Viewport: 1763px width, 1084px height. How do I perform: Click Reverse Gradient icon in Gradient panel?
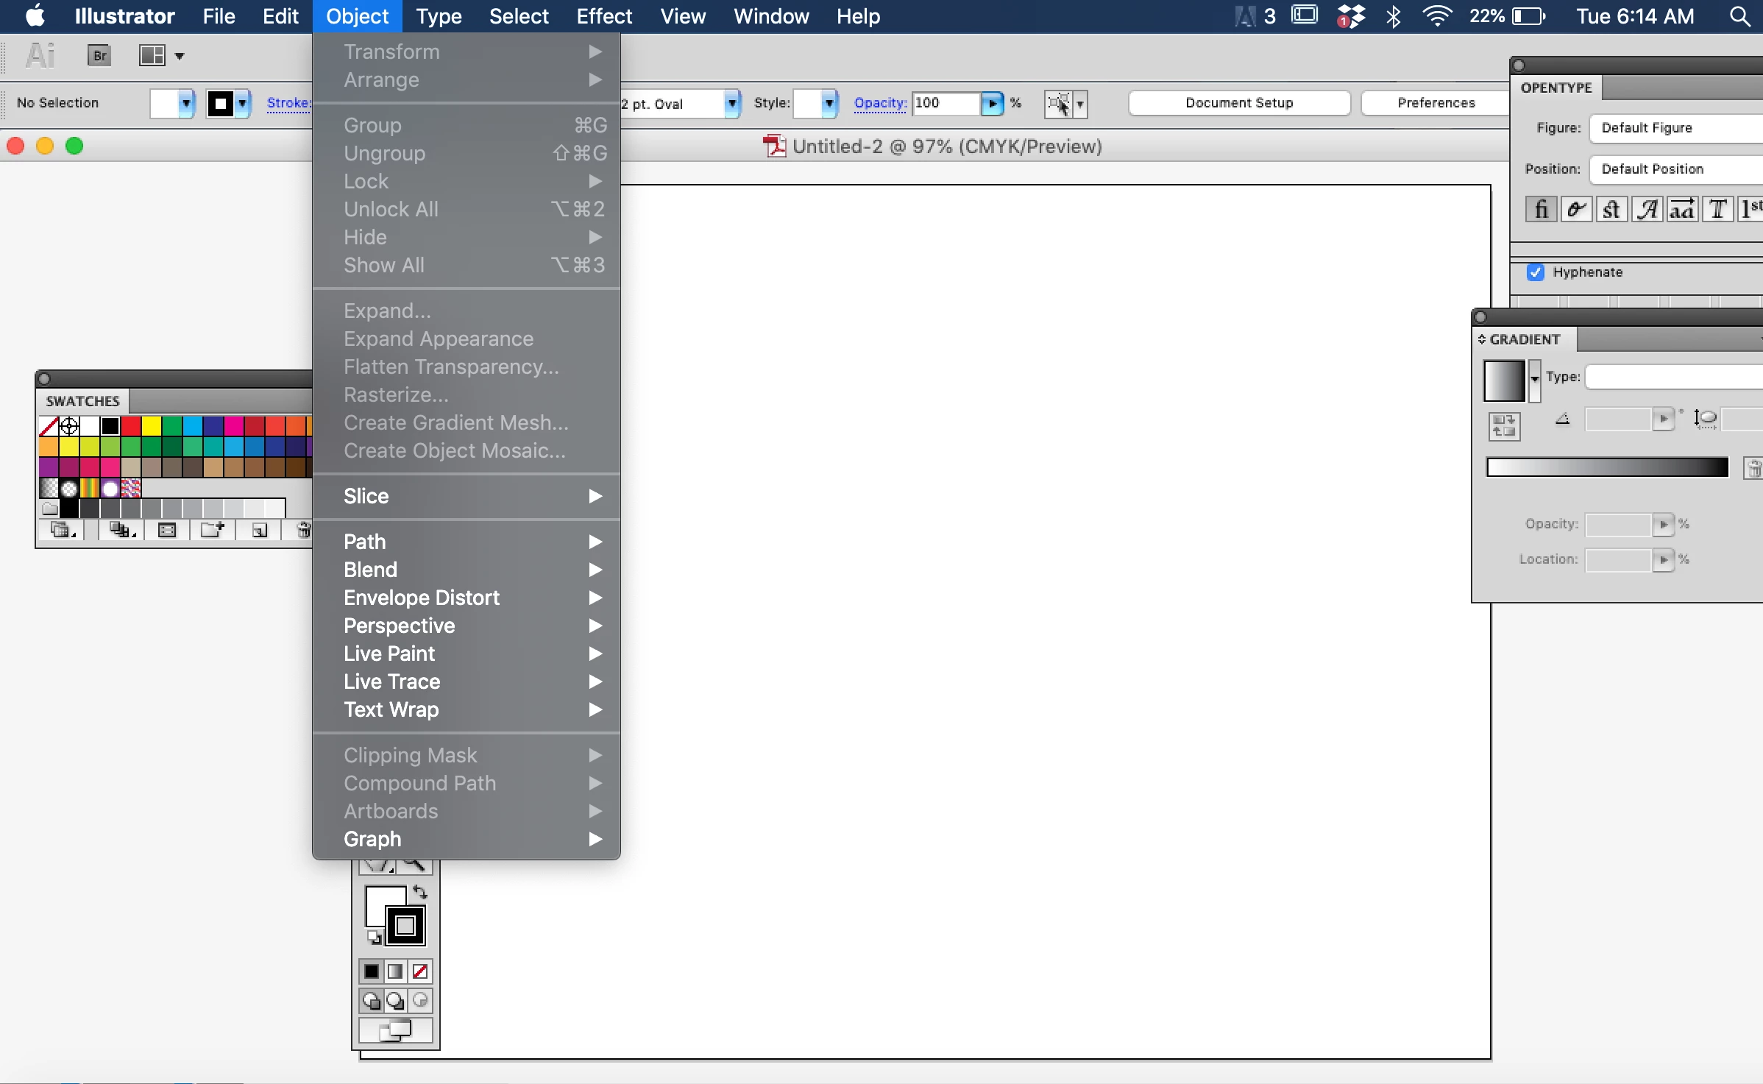(x=1503, y=425)
